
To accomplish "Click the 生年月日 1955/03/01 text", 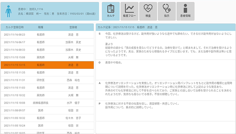I will [76, 14].
